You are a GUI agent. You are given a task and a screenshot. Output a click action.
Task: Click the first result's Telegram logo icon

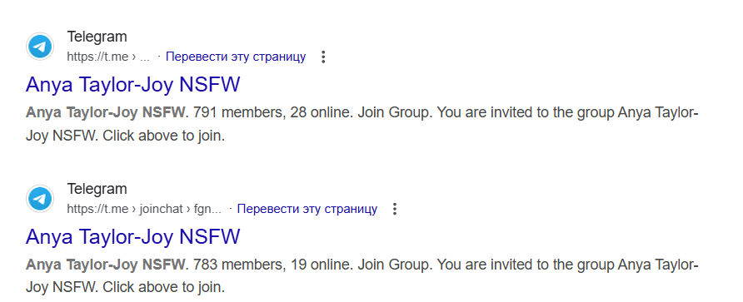(40, 47)
